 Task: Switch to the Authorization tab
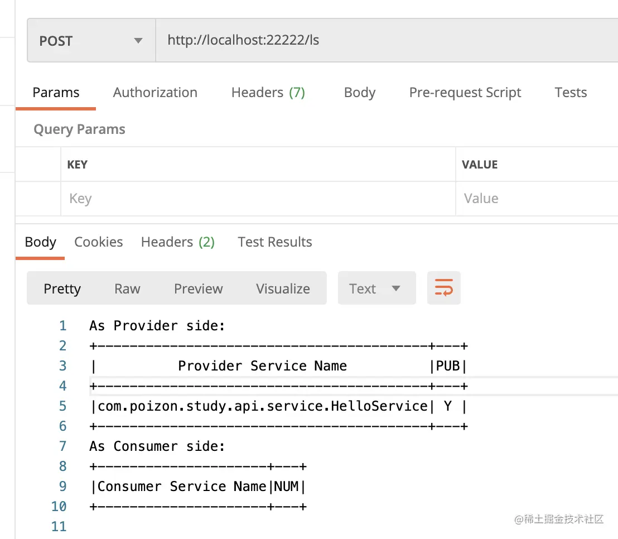coord(155,93)
